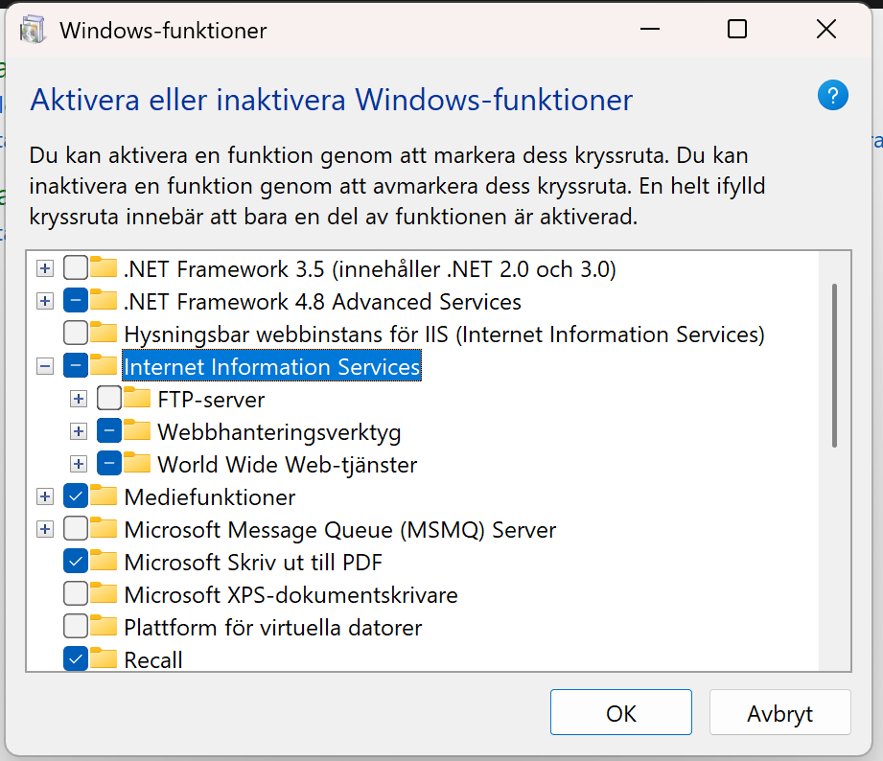The image size is (883, 761).
Task: Expand the Mediefunktioner tree node
Action: [x=44, y=496]
